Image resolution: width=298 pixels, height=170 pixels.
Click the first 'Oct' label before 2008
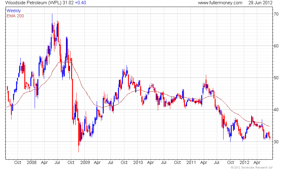point(18,162)
